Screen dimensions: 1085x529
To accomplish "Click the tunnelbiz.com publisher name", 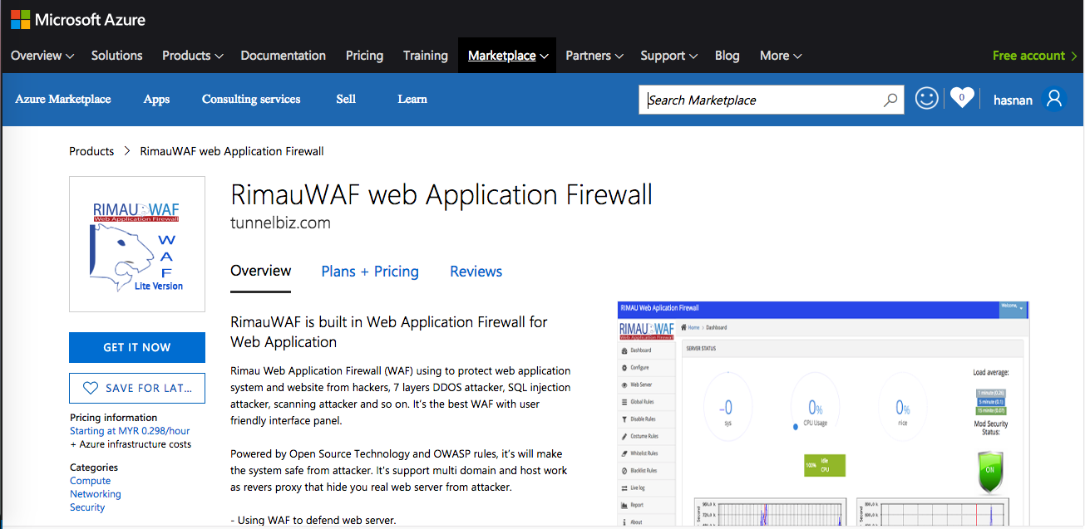I will (x=281, y=223).
